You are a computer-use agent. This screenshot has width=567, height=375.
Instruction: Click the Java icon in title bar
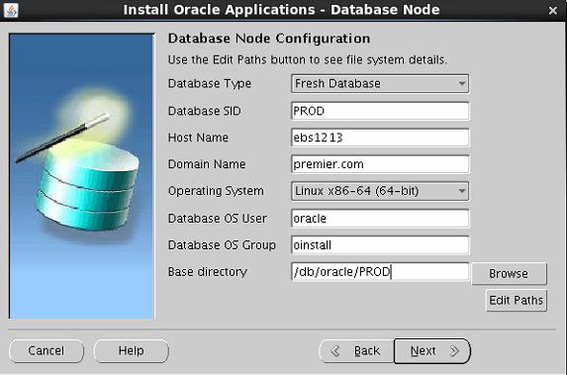[11, 10]
